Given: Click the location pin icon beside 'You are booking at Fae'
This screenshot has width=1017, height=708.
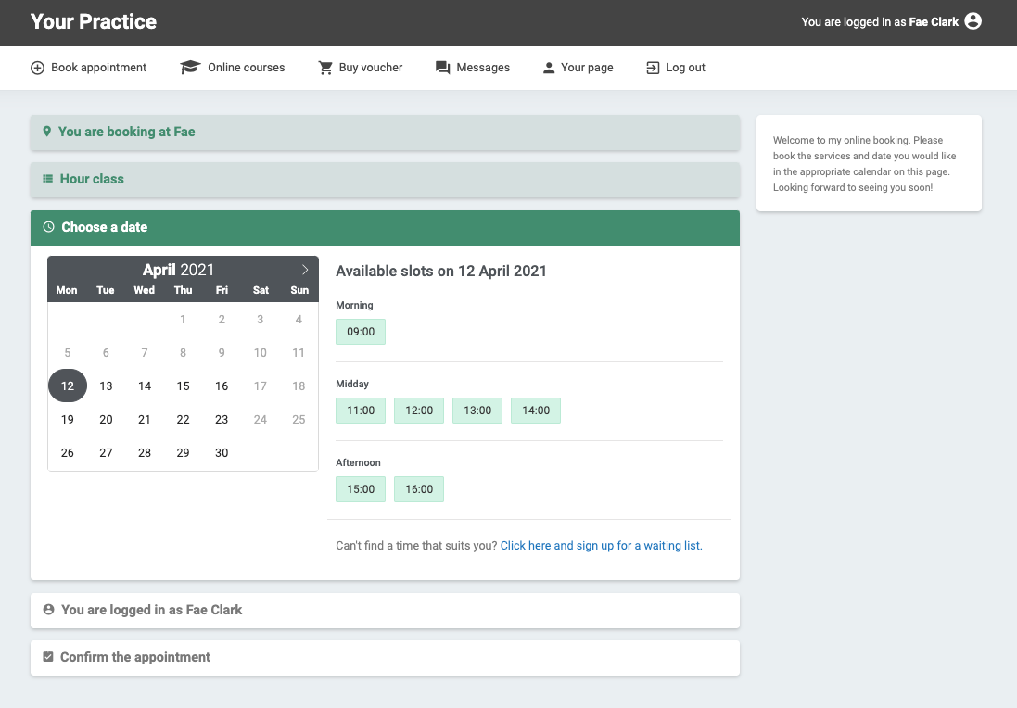Looking at the screenshot, I should coord(46,132).
